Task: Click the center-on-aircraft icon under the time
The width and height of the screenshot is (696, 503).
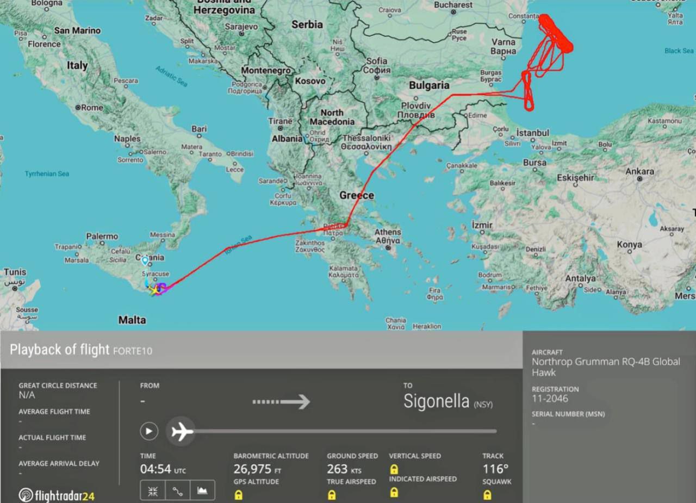Action: tap(153, 490)
